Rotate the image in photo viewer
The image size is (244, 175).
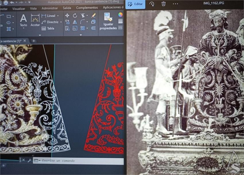[152, 4]
